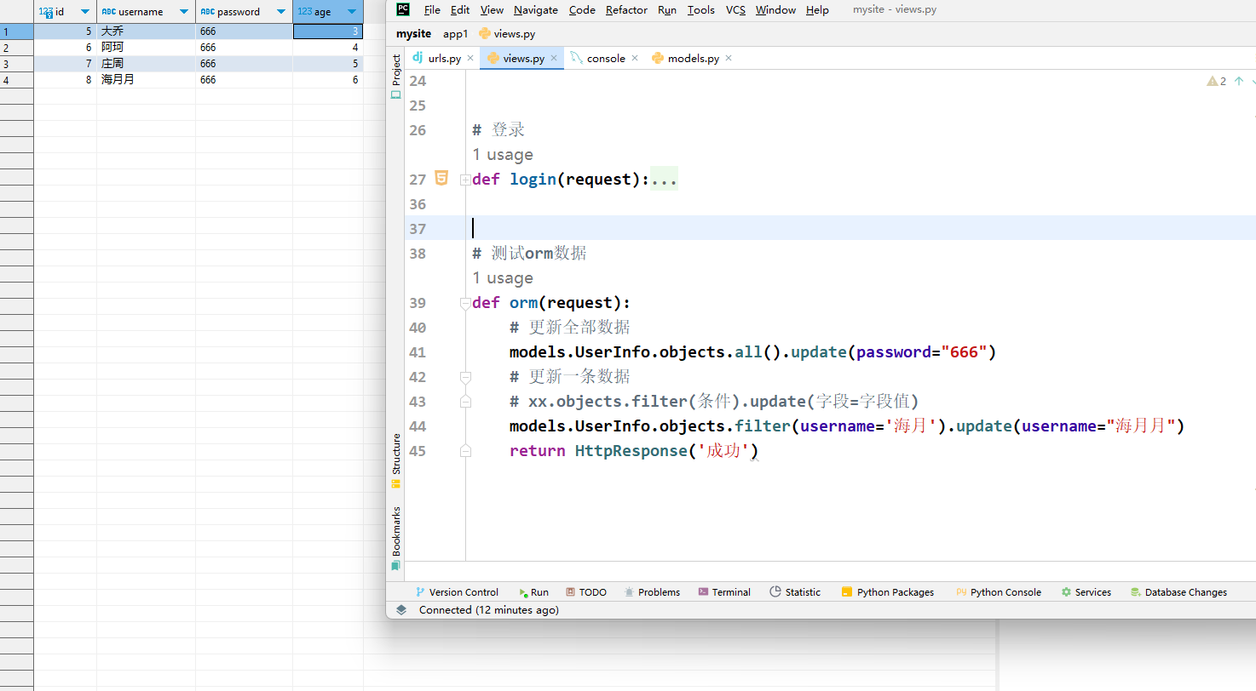Switch to the console tab
The height and width of the screenshot is (691, 1256).
[598, 58]
